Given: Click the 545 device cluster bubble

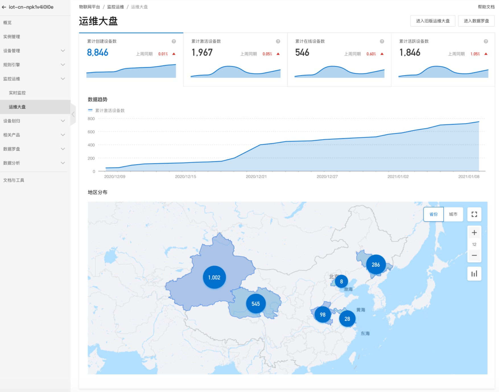Looking at the screenshot, I should pyautogui.click(x=256, y=304).
